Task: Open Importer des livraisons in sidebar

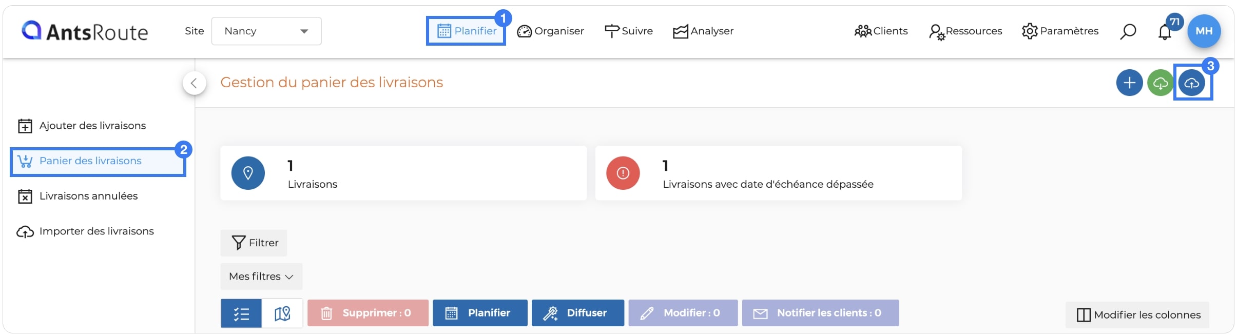Action: [x=85, y=231]
